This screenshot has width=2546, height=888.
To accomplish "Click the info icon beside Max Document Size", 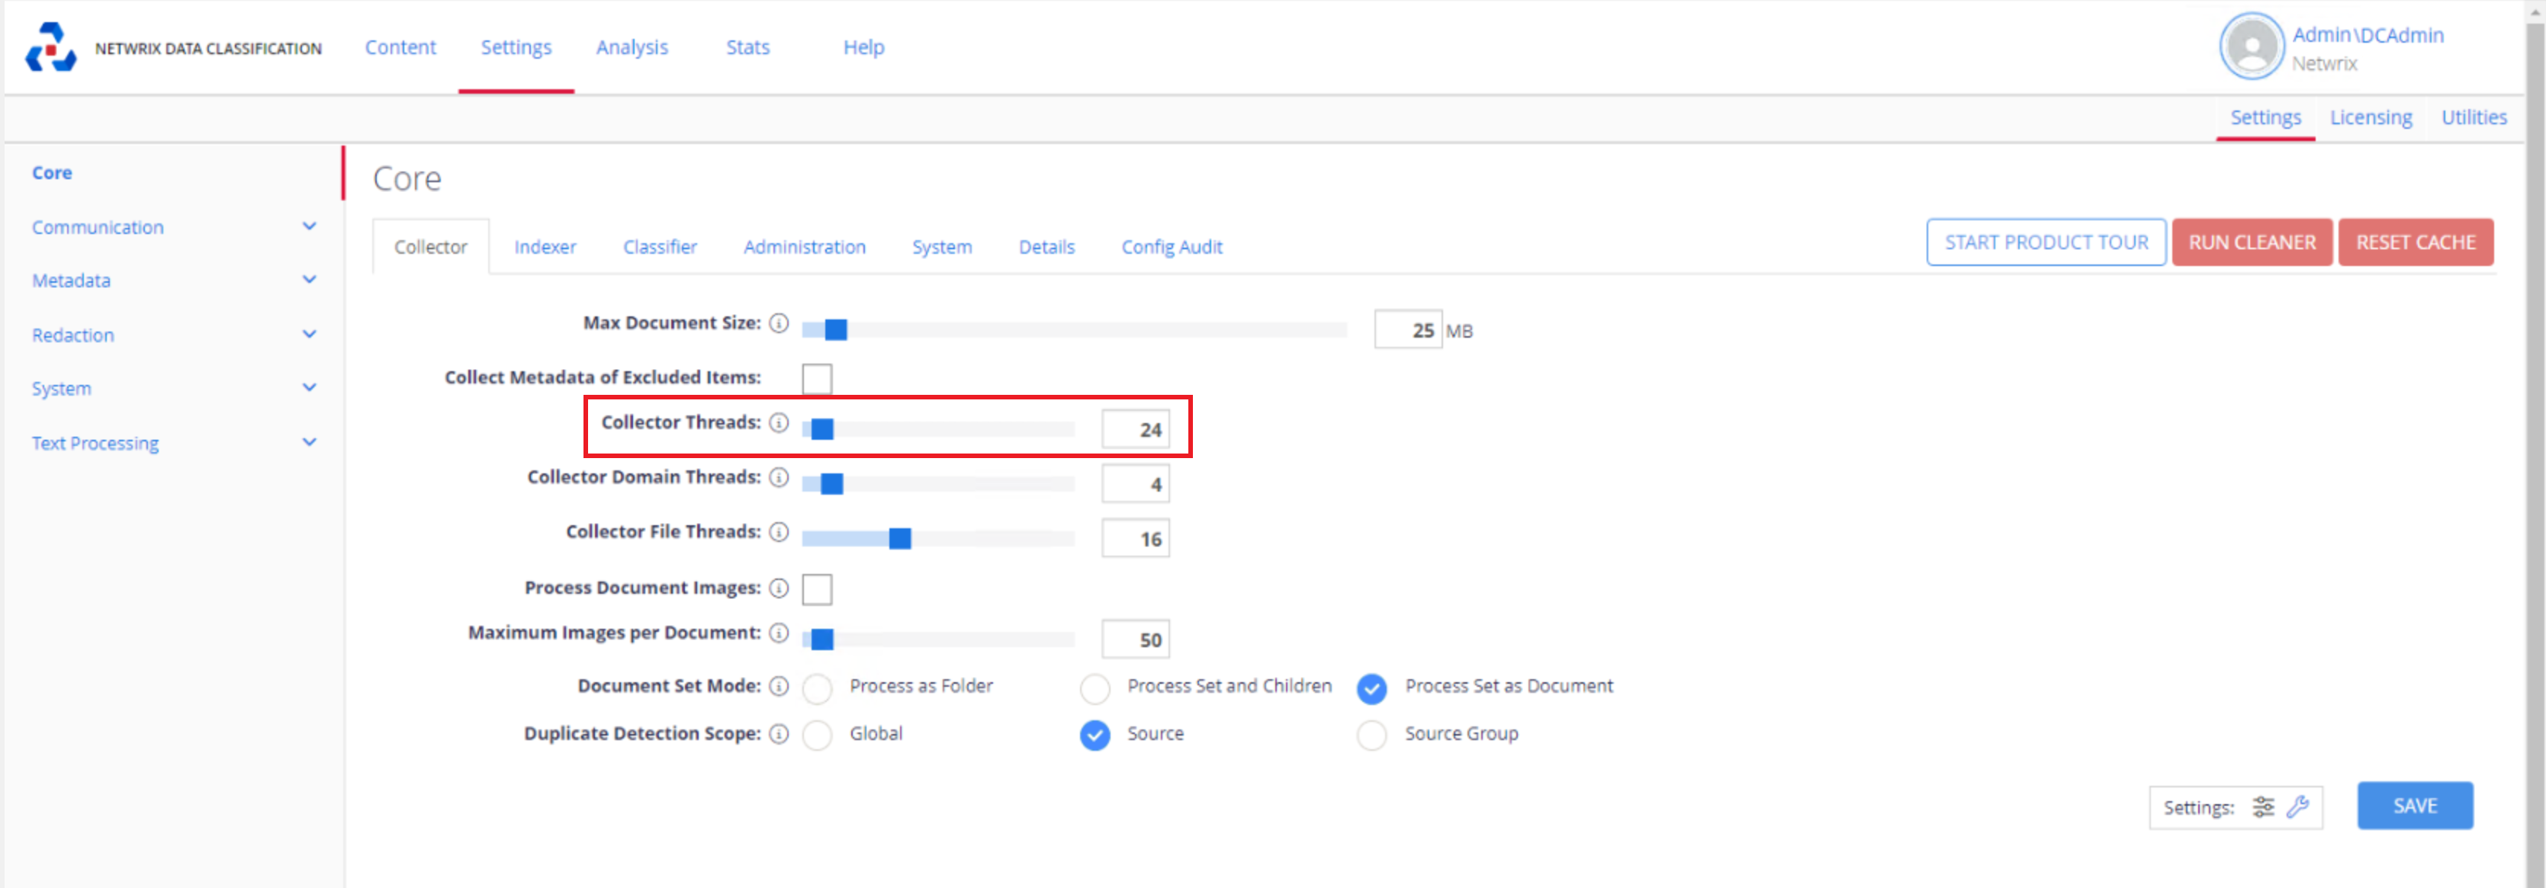I will click(x=780, y=323).
